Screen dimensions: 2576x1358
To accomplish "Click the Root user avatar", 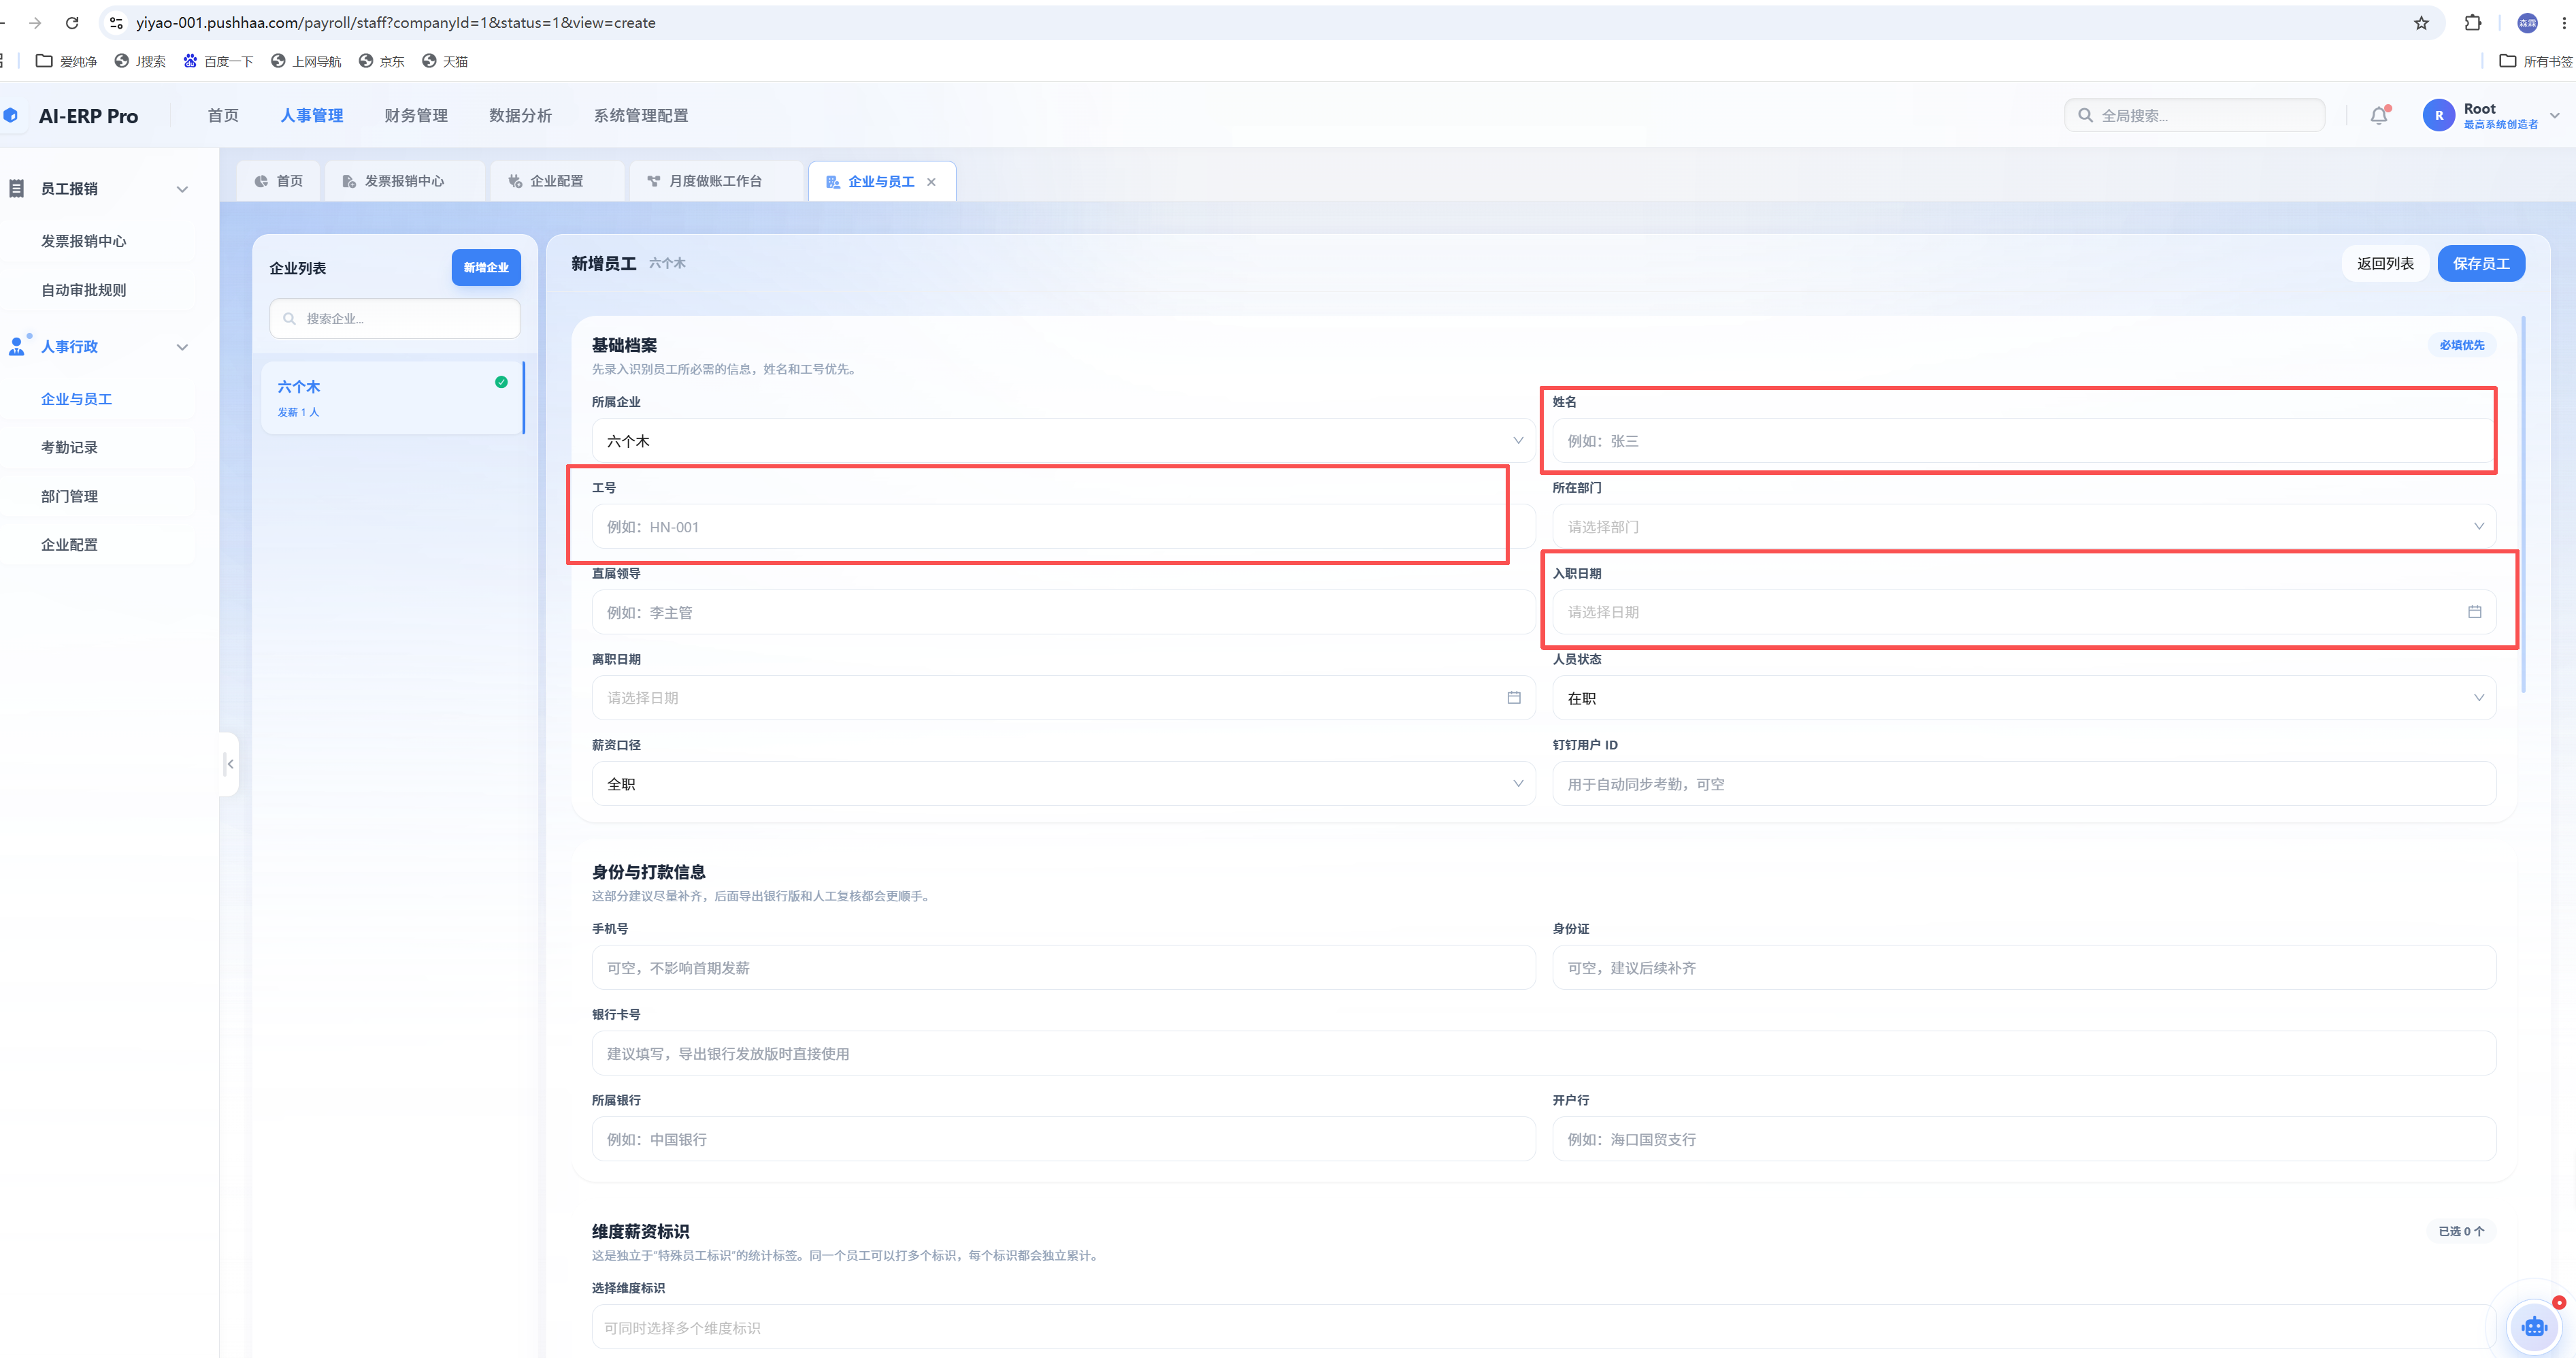I will click(2438, 115).
